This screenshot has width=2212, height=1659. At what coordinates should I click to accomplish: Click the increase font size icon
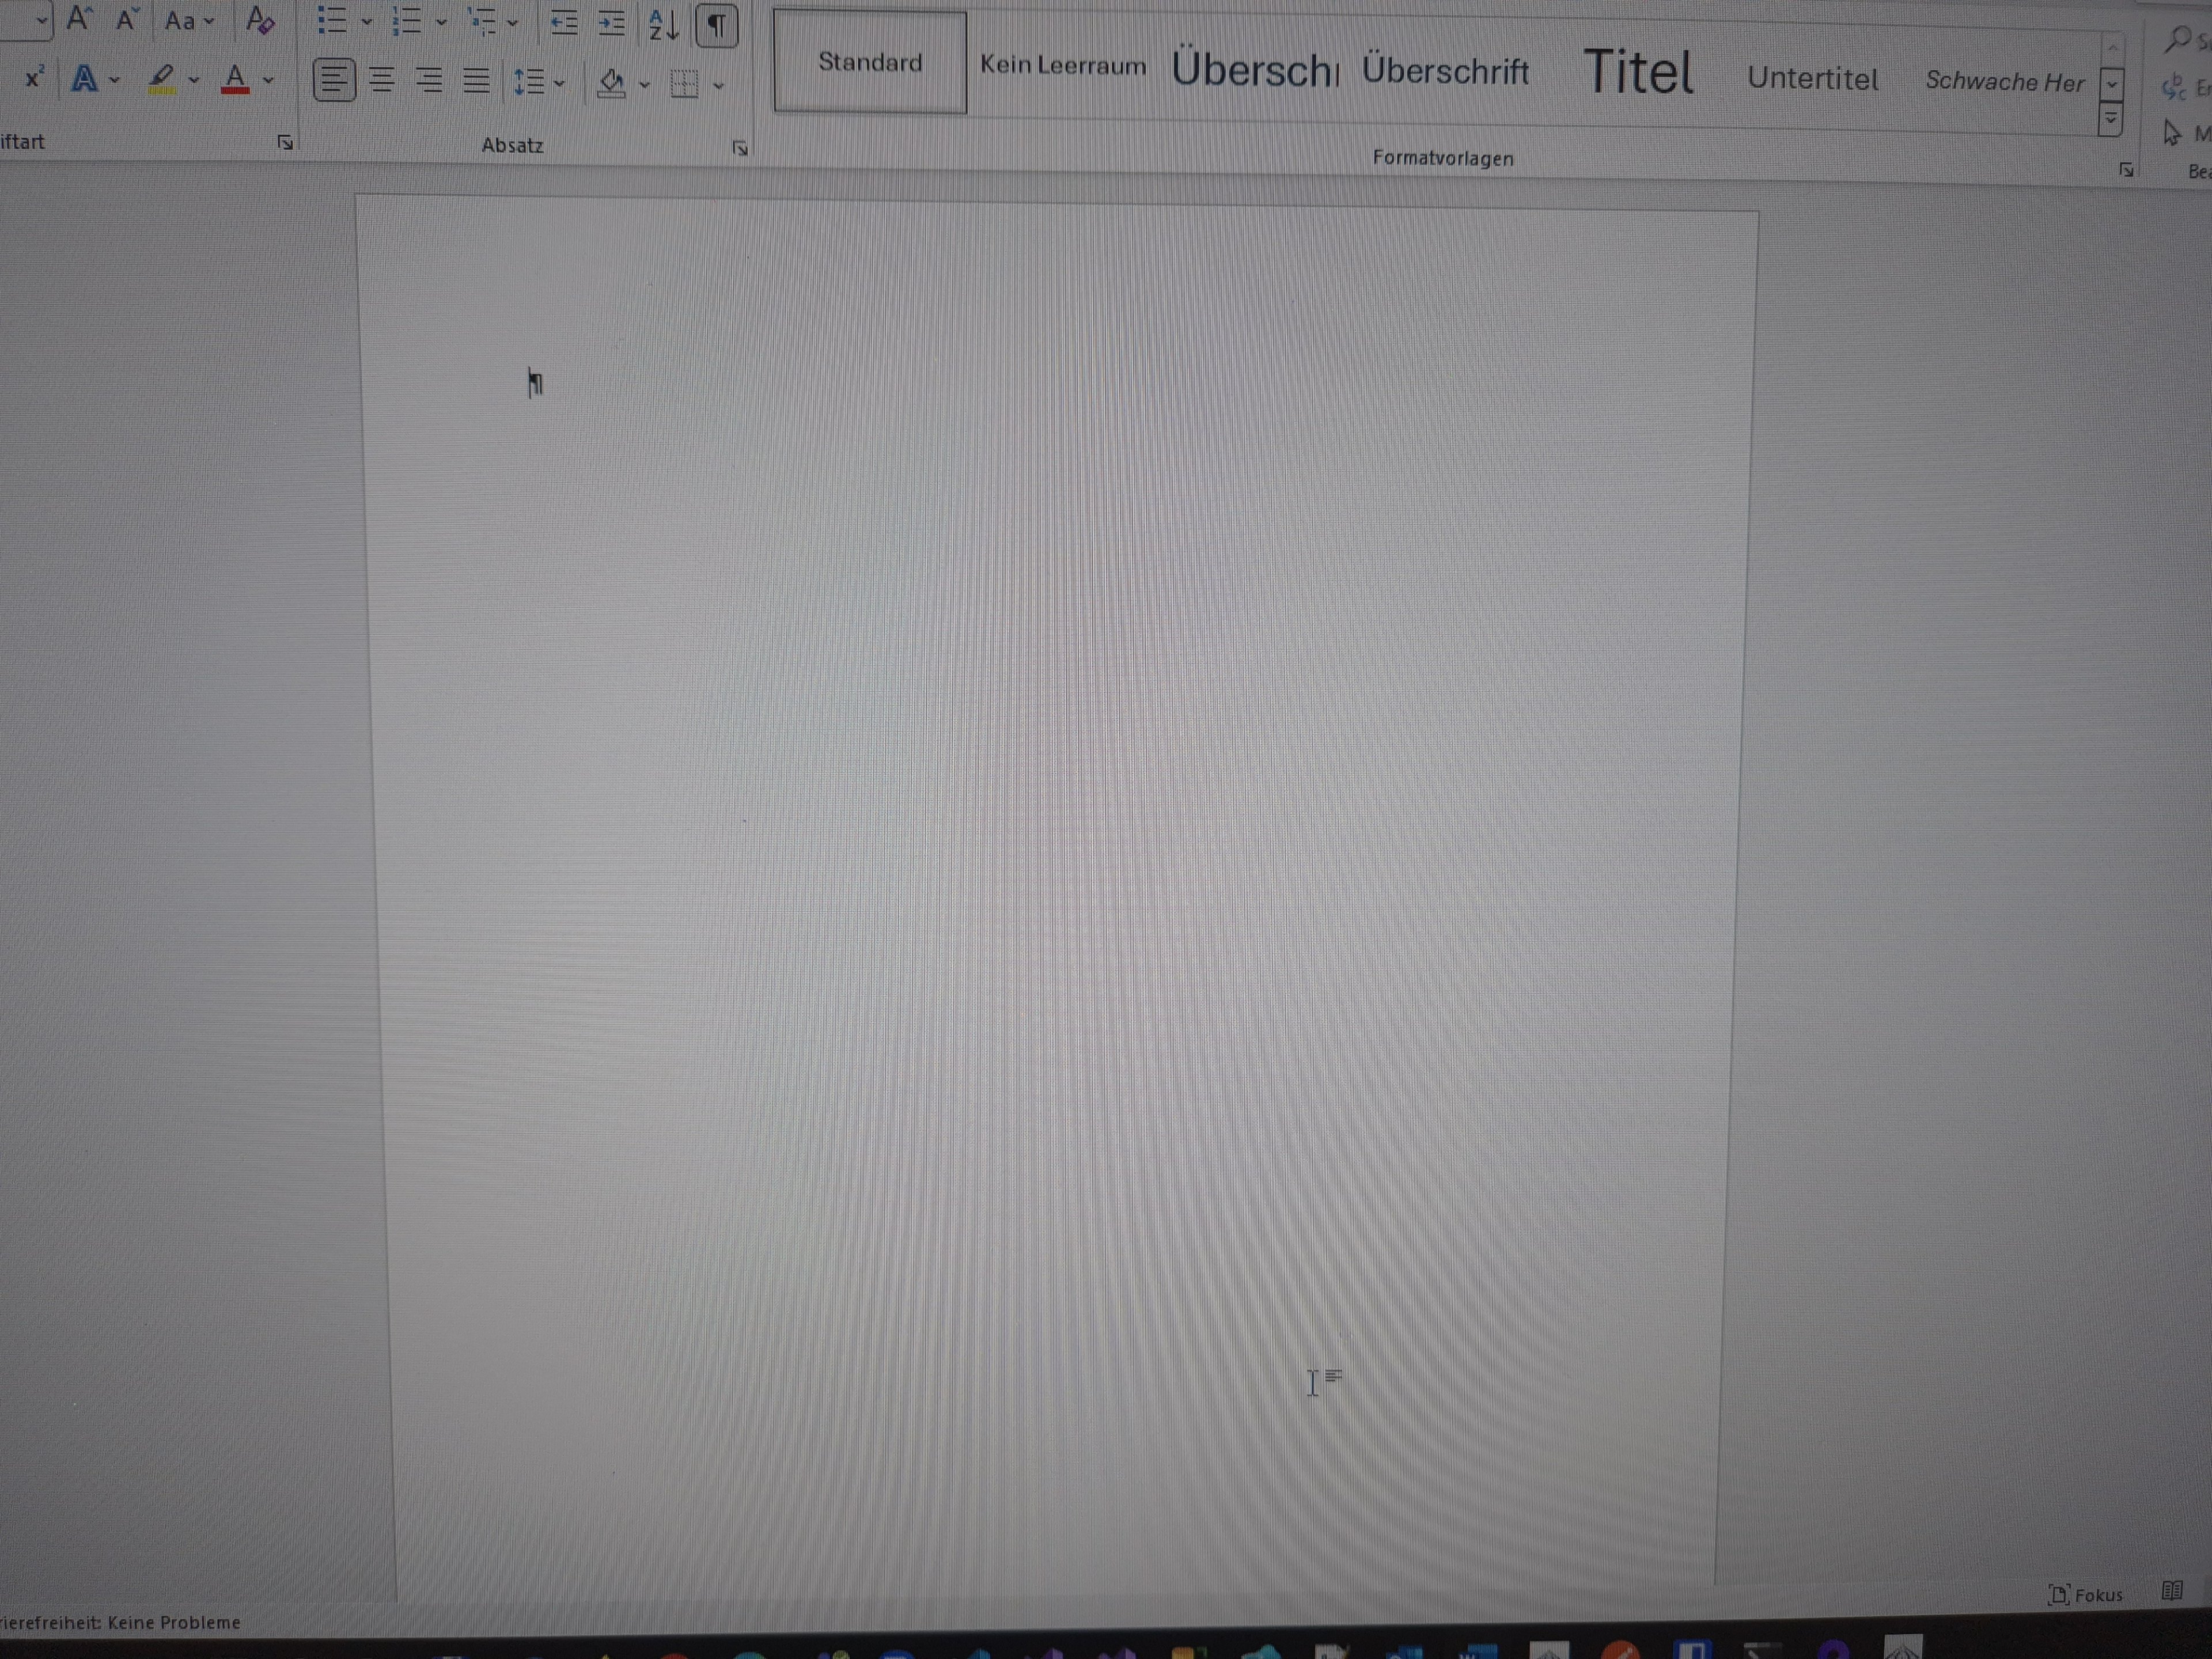click(79, 19)
